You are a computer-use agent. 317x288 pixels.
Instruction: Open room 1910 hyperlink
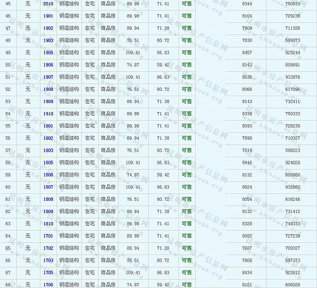48,114
